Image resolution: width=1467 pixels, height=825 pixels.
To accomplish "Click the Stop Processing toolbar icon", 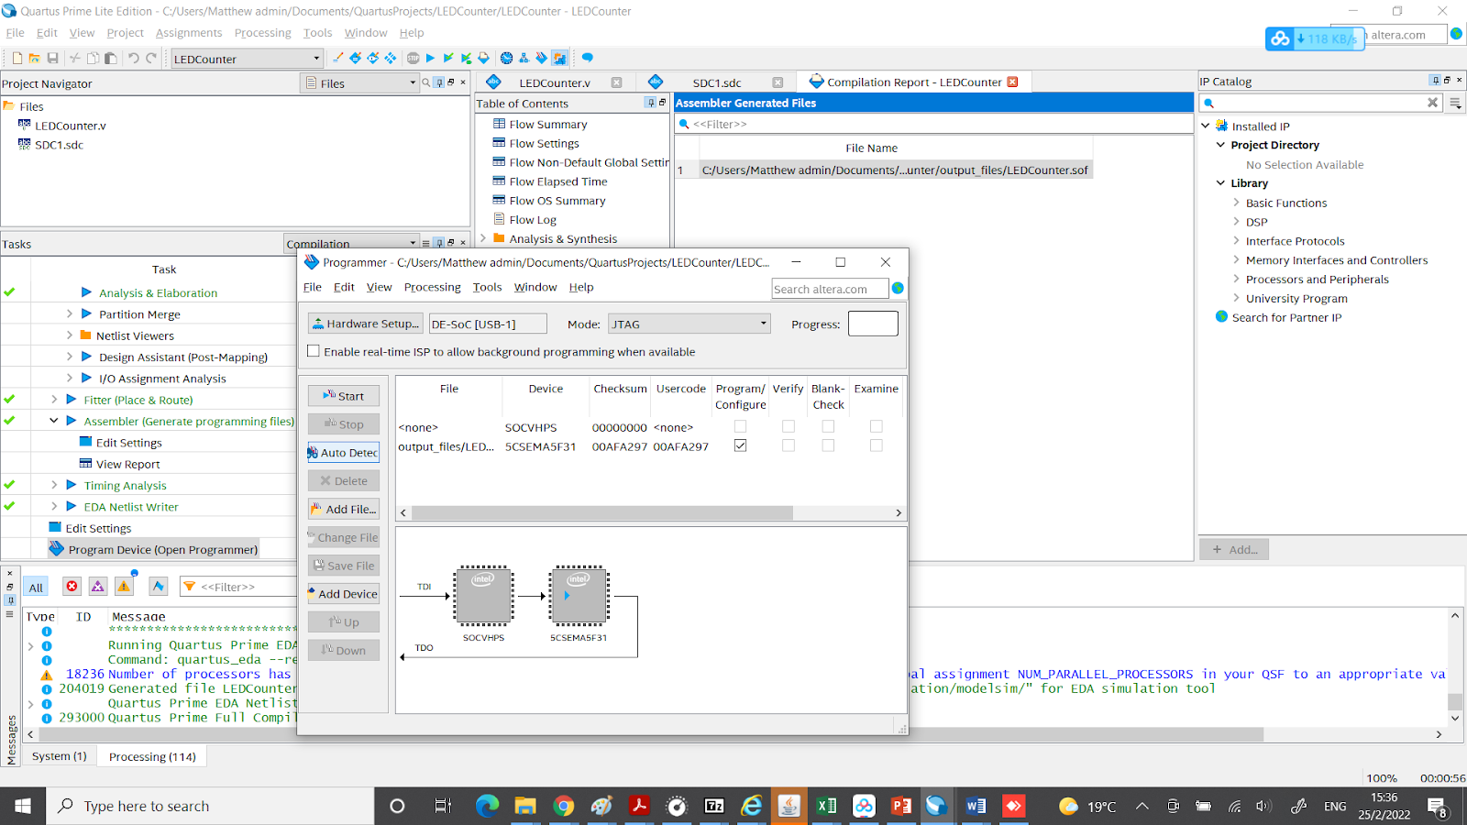I will point(413,58).
